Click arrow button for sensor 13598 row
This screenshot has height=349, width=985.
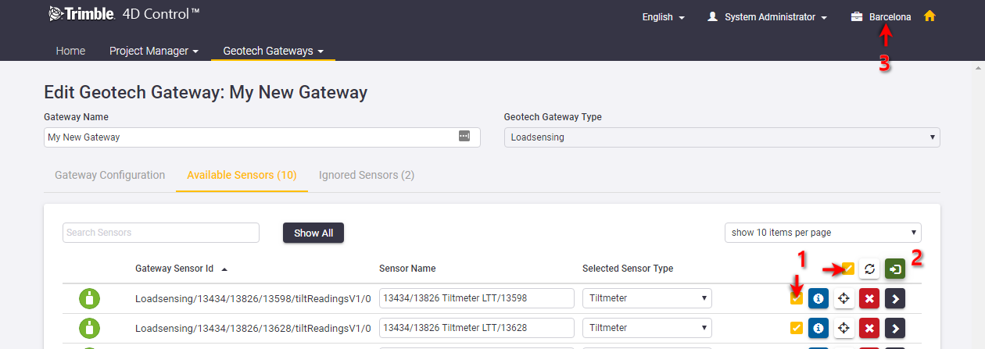point(895,298)
